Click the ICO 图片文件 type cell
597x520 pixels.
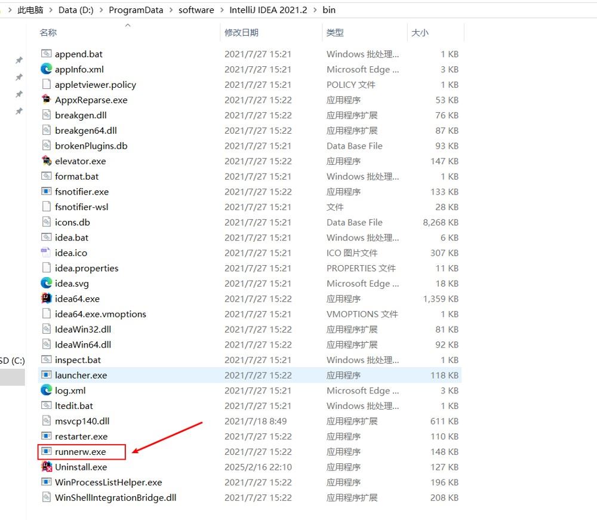pos(352,253)
